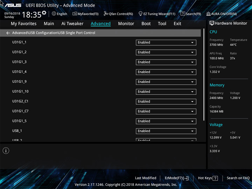The width and height of the screenshot is (252, 189).
Task: Select the Advanced tab
Action: point(100,24)
